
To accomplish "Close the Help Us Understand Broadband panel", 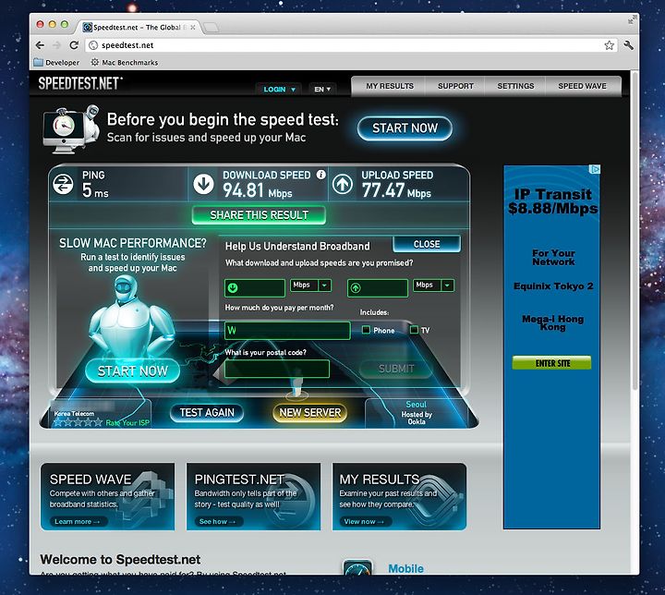I will (x=427, y=244).
